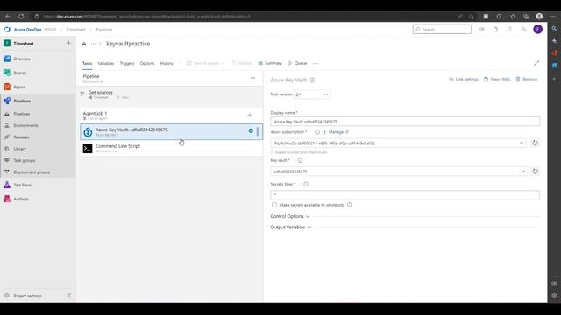561x315 pixels.
Task: Click the Azure Key Vault task icon
Action: [88, 132]
